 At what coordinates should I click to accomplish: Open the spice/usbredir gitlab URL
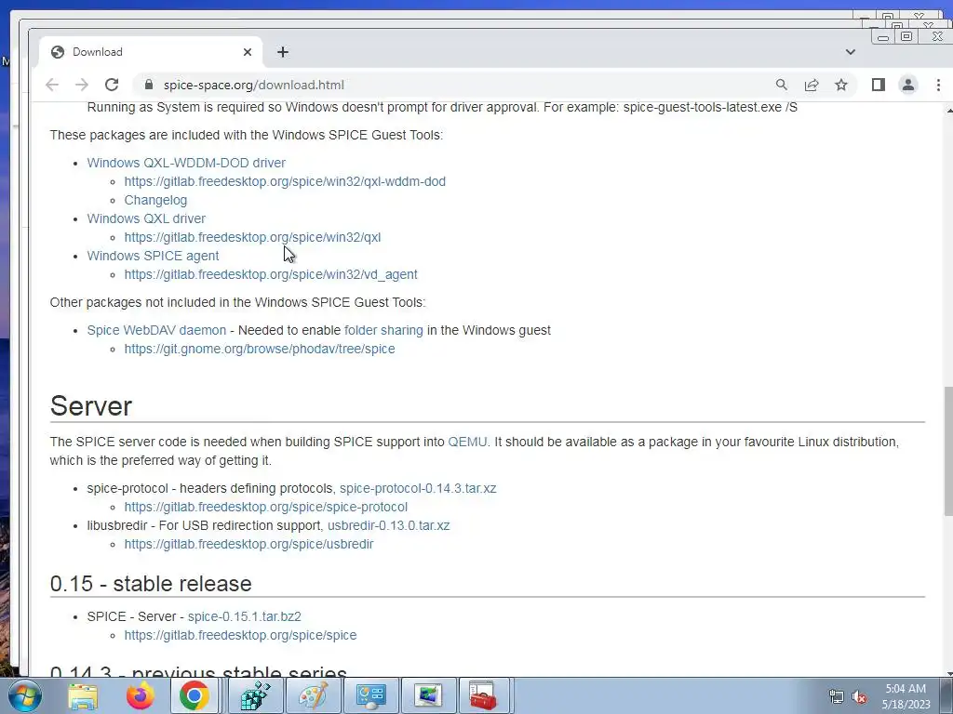248,544
